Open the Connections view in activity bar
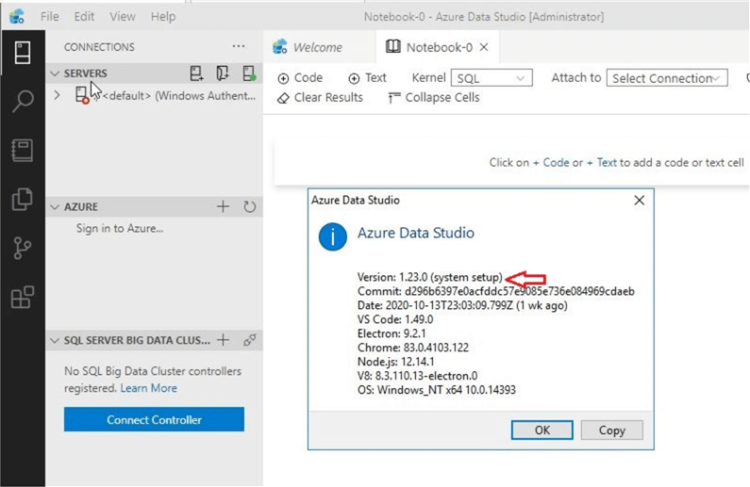 click(22, 53)
